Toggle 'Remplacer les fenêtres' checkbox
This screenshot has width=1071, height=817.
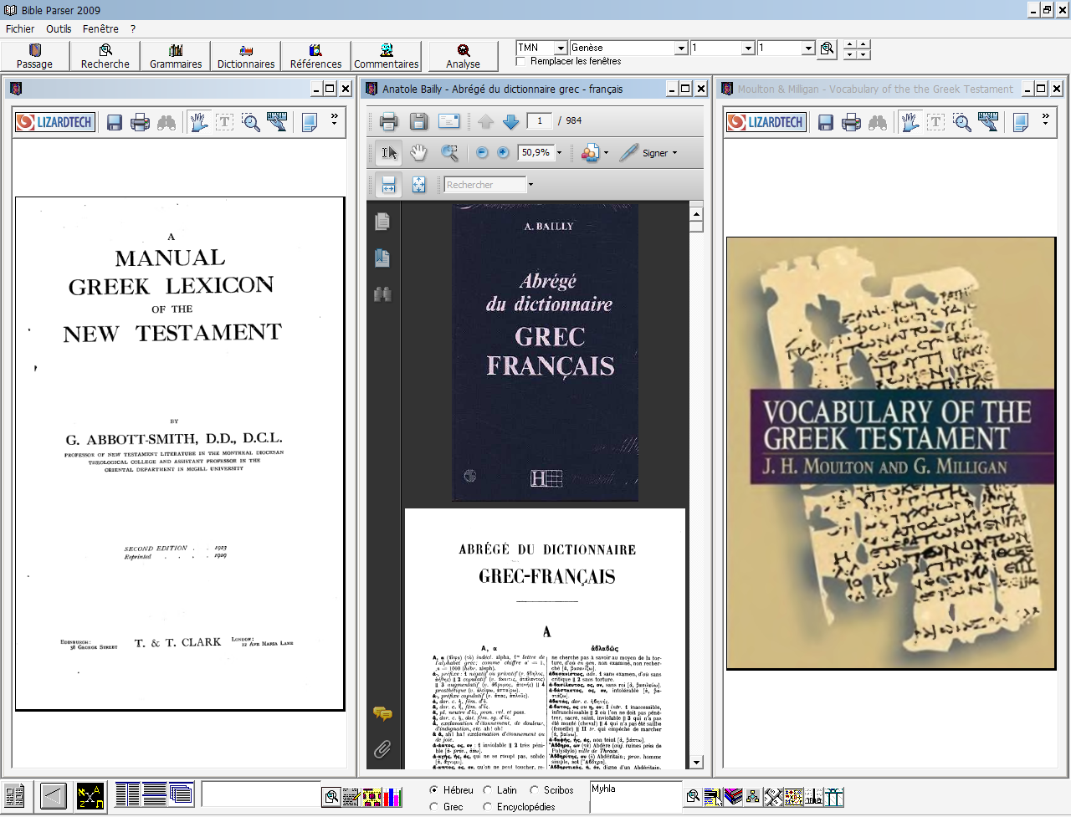tap(521, 61)
